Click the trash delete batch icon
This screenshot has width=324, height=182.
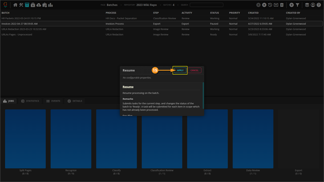click(x=282, y=5)
